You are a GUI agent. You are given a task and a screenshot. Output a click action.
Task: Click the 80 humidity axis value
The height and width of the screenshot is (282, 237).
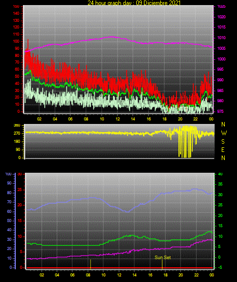pyautogui.click(x=9, y=193)
